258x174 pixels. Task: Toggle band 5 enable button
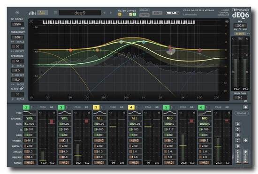[166, 107]
